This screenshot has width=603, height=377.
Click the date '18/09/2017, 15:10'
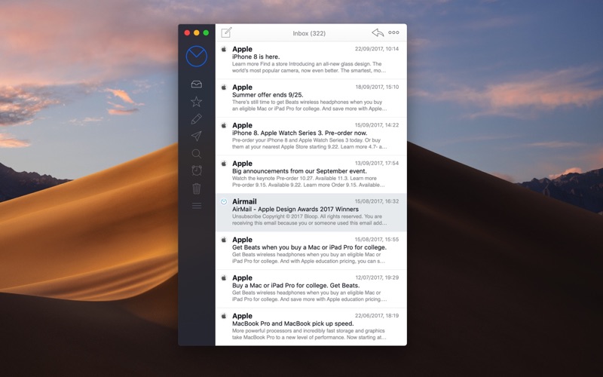coord(377,87)
